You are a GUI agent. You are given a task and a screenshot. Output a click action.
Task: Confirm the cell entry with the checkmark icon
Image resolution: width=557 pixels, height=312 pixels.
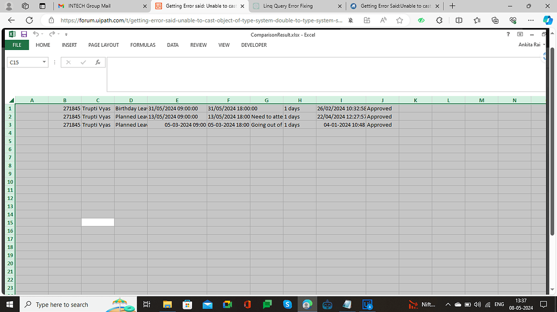click(83, 62)
